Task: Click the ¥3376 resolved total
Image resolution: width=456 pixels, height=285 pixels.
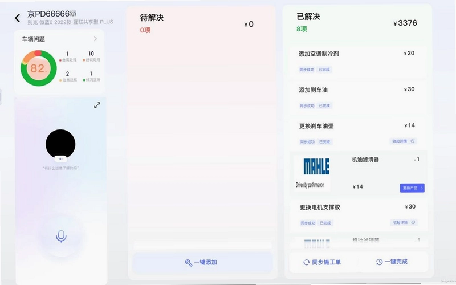Action: point(405,23)
